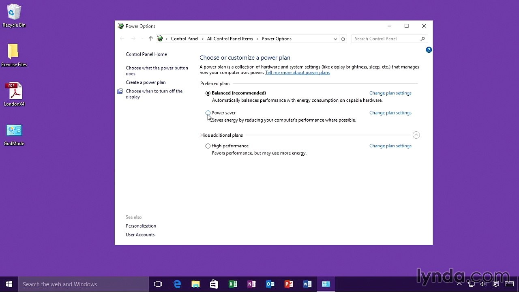This screenshot has height=292, width=519.
Task: Expand the chevron after Control Panel breadcrumb
Action: pos(203,39)
